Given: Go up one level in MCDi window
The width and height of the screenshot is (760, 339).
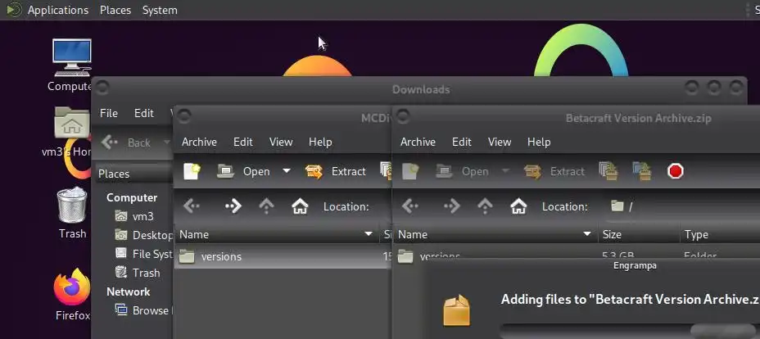Looking at the screenshot, I should (266, 207).
